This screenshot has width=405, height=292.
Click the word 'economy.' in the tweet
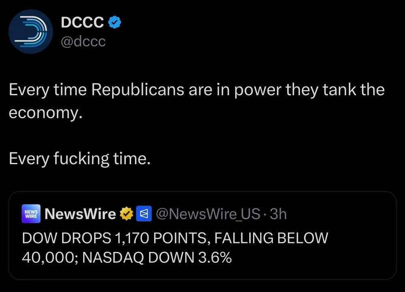point(45,113)
